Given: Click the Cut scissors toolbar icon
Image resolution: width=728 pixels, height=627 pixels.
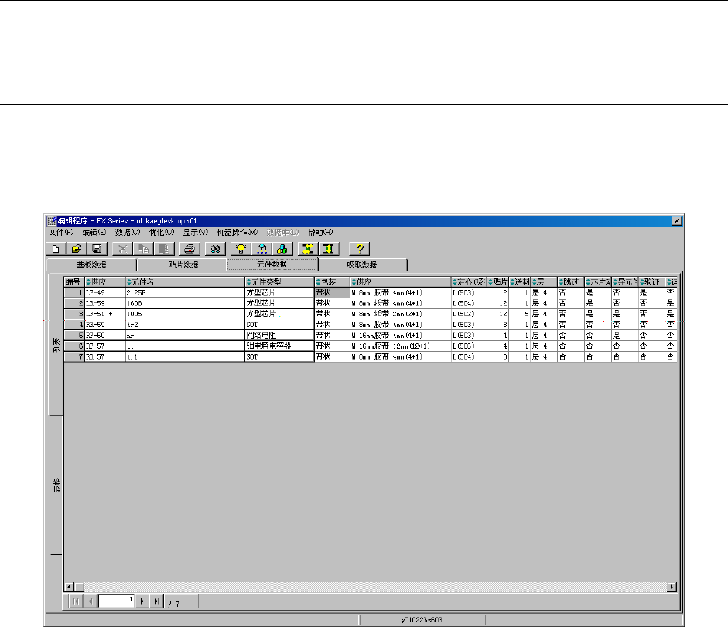Looking at the screenshot, I should [122, 249].
